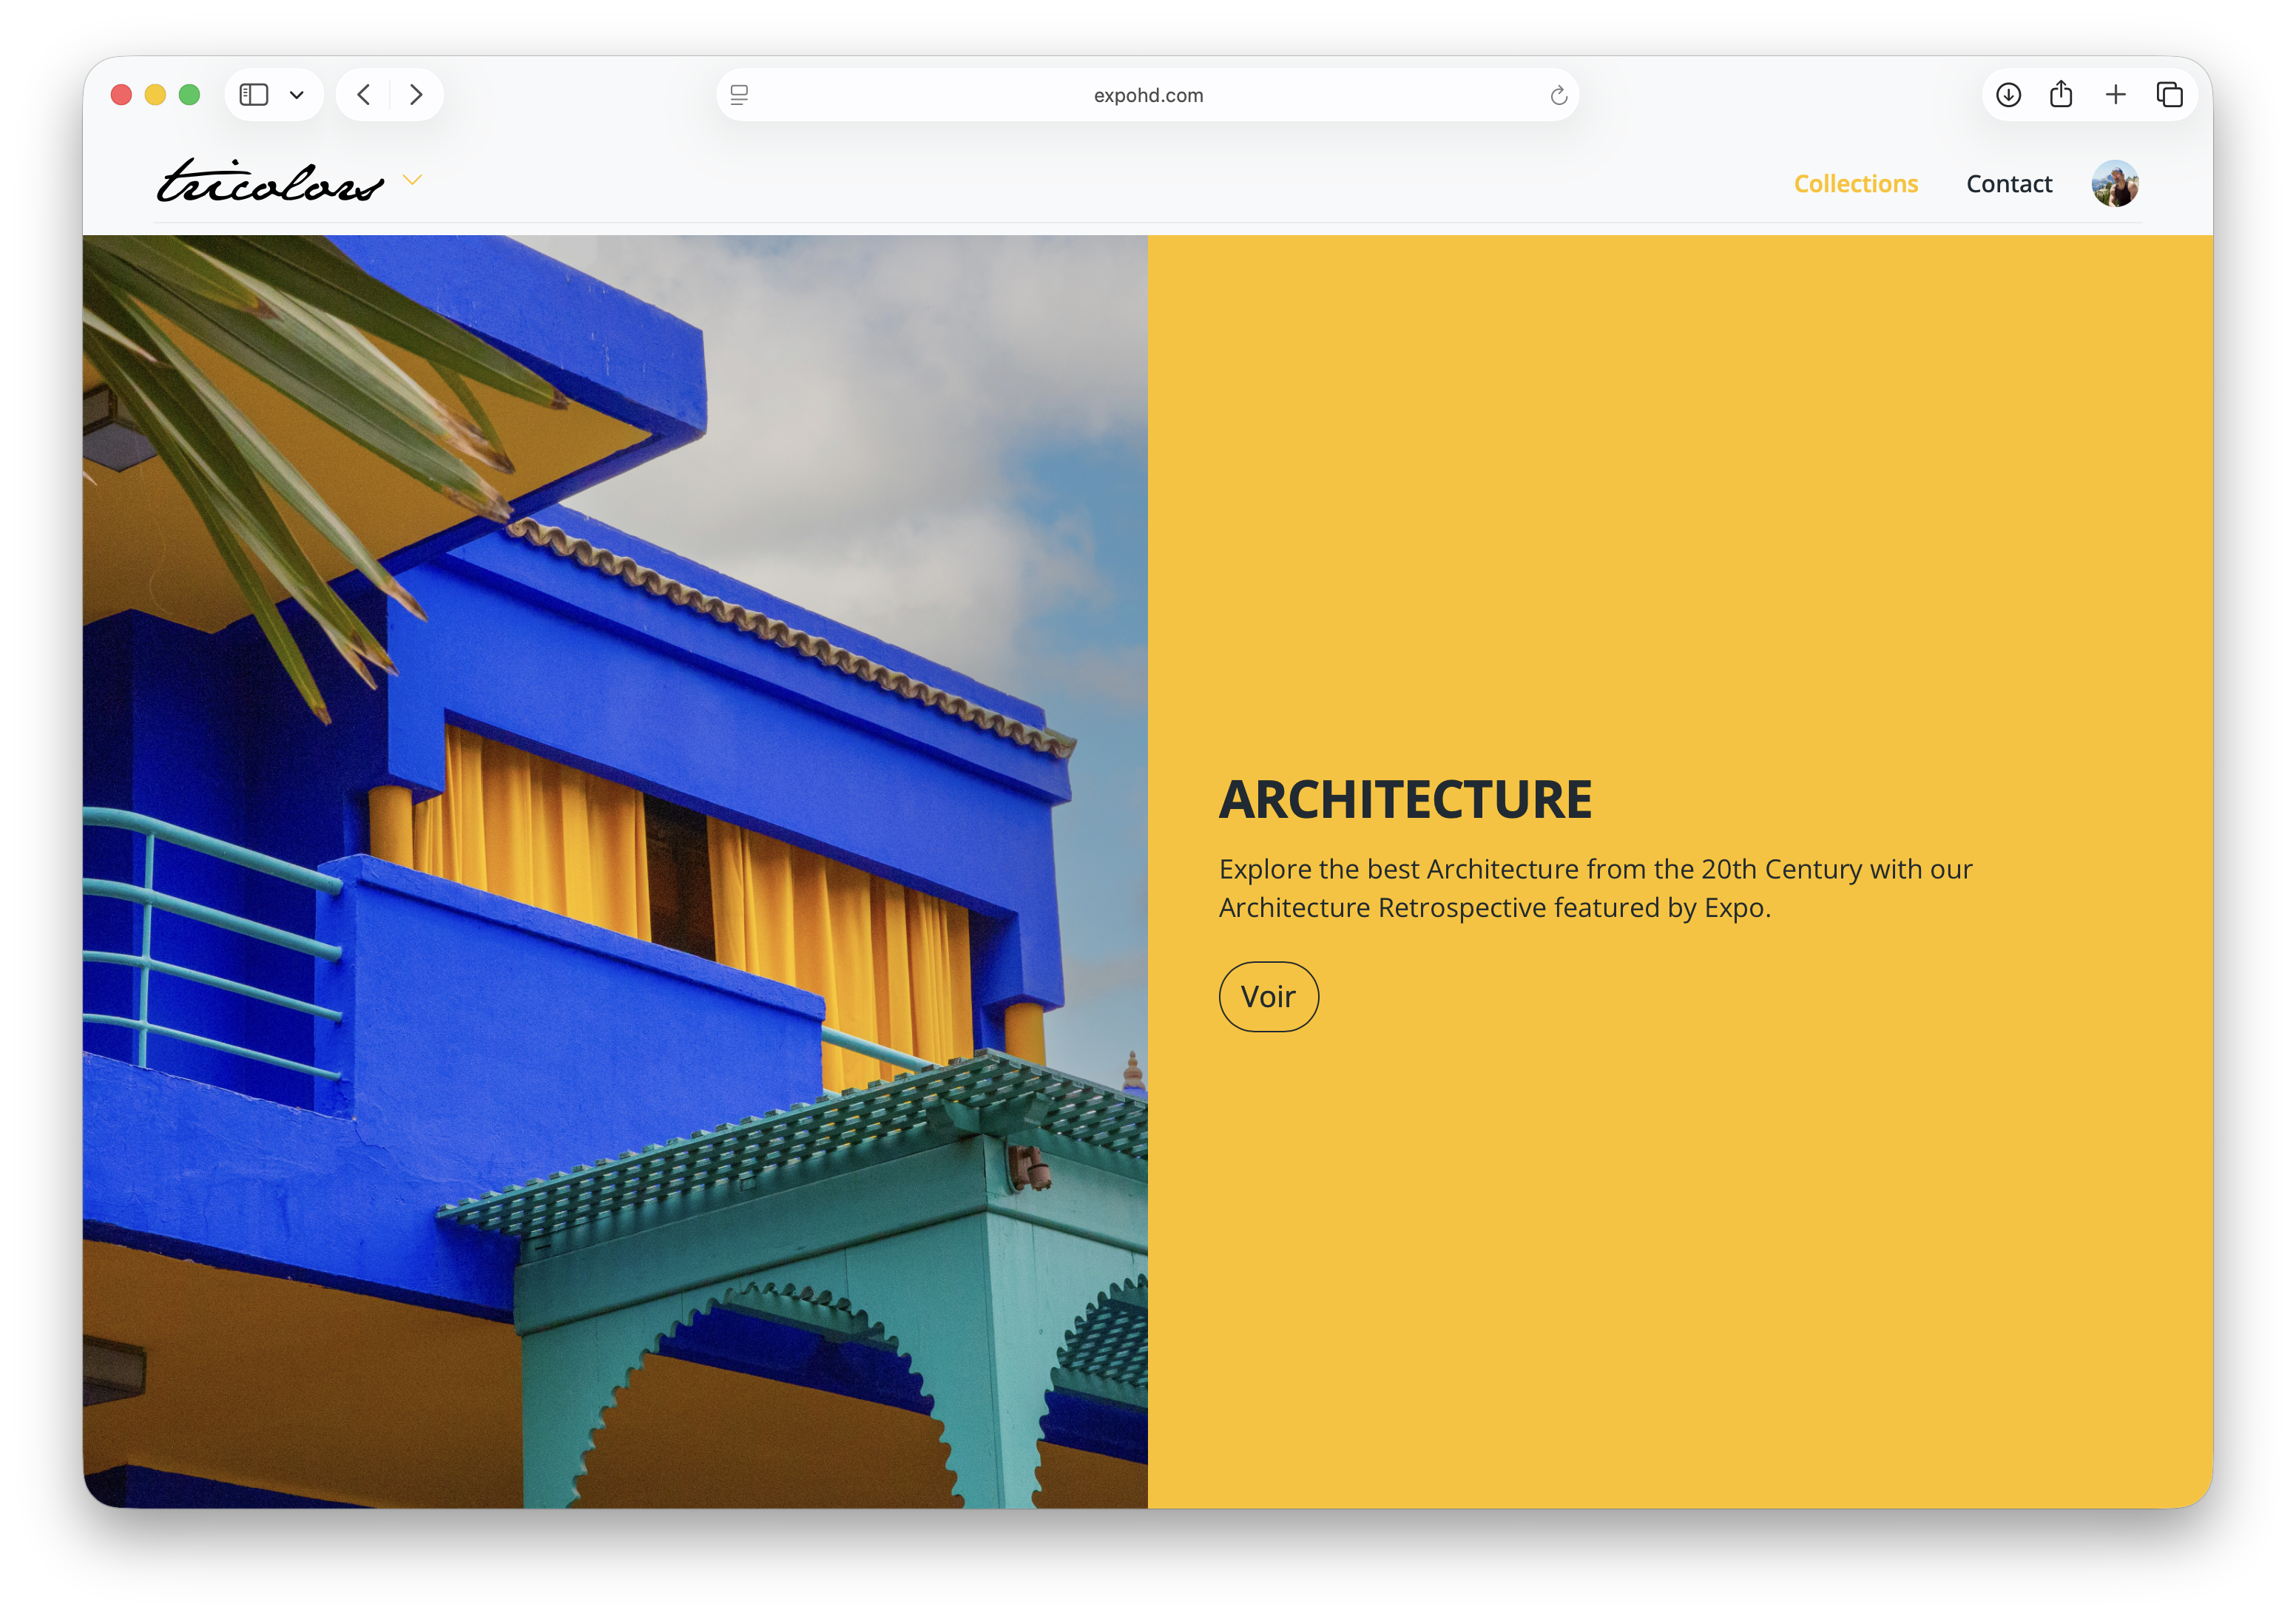
Task: Open the sidebar options dropdown chevron
Action: [x=296, y=95]
